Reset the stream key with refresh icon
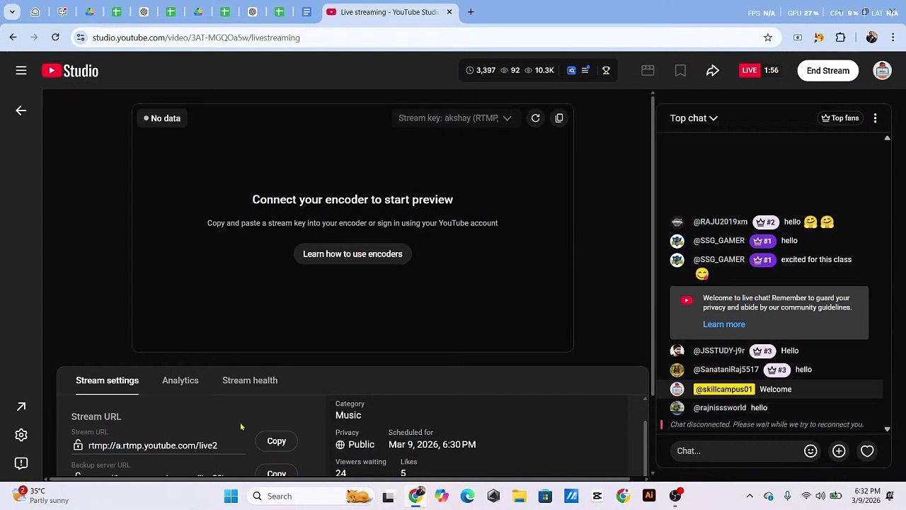The width and height of the screenshot is (906, 510). (x=536, y=118)
